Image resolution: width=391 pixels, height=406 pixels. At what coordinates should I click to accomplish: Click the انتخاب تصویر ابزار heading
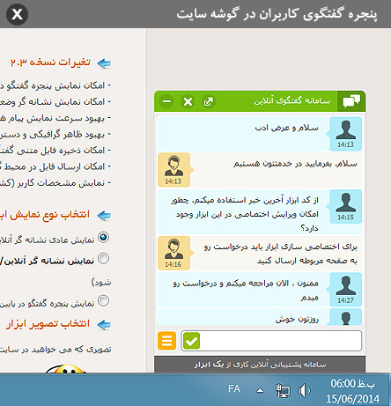48,324
